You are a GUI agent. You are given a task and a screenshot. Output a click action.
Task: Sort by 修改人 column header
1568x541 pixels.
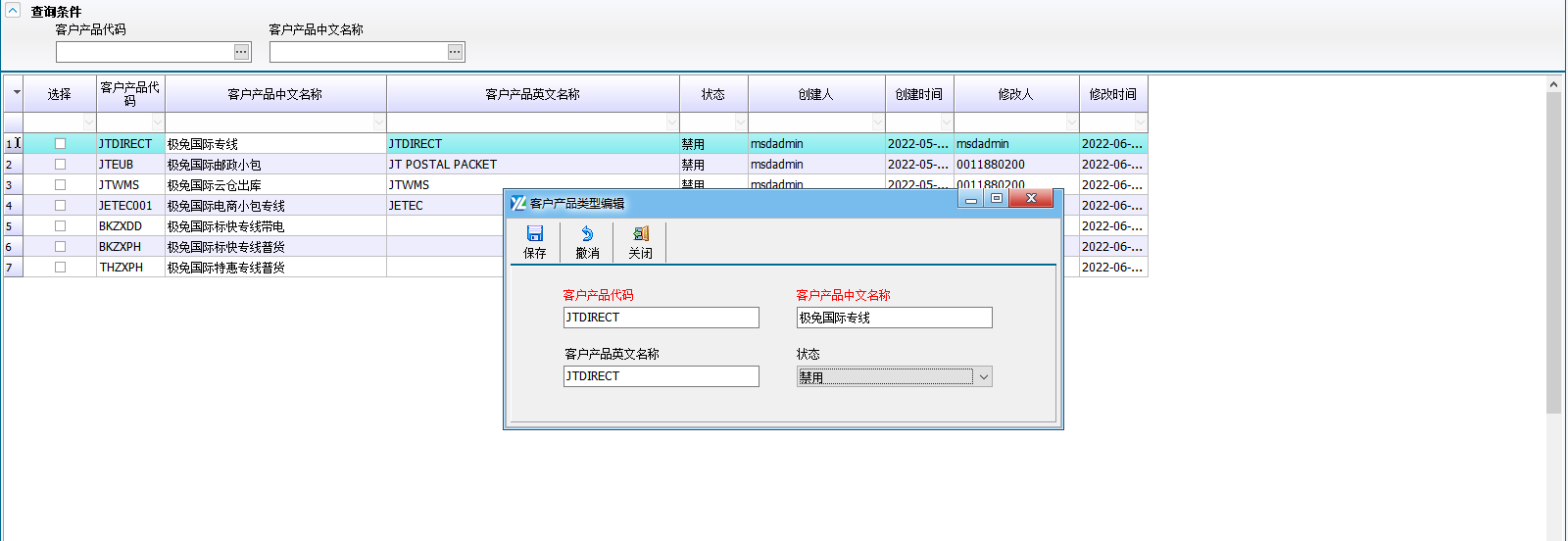(x=1016, y=94)
